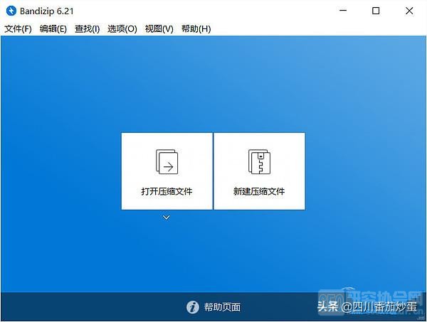Expand the chevron below 打开压缩文件
The height and width of the screenshot is (322, 427).
pyautogui.click(x=167, y=218)
